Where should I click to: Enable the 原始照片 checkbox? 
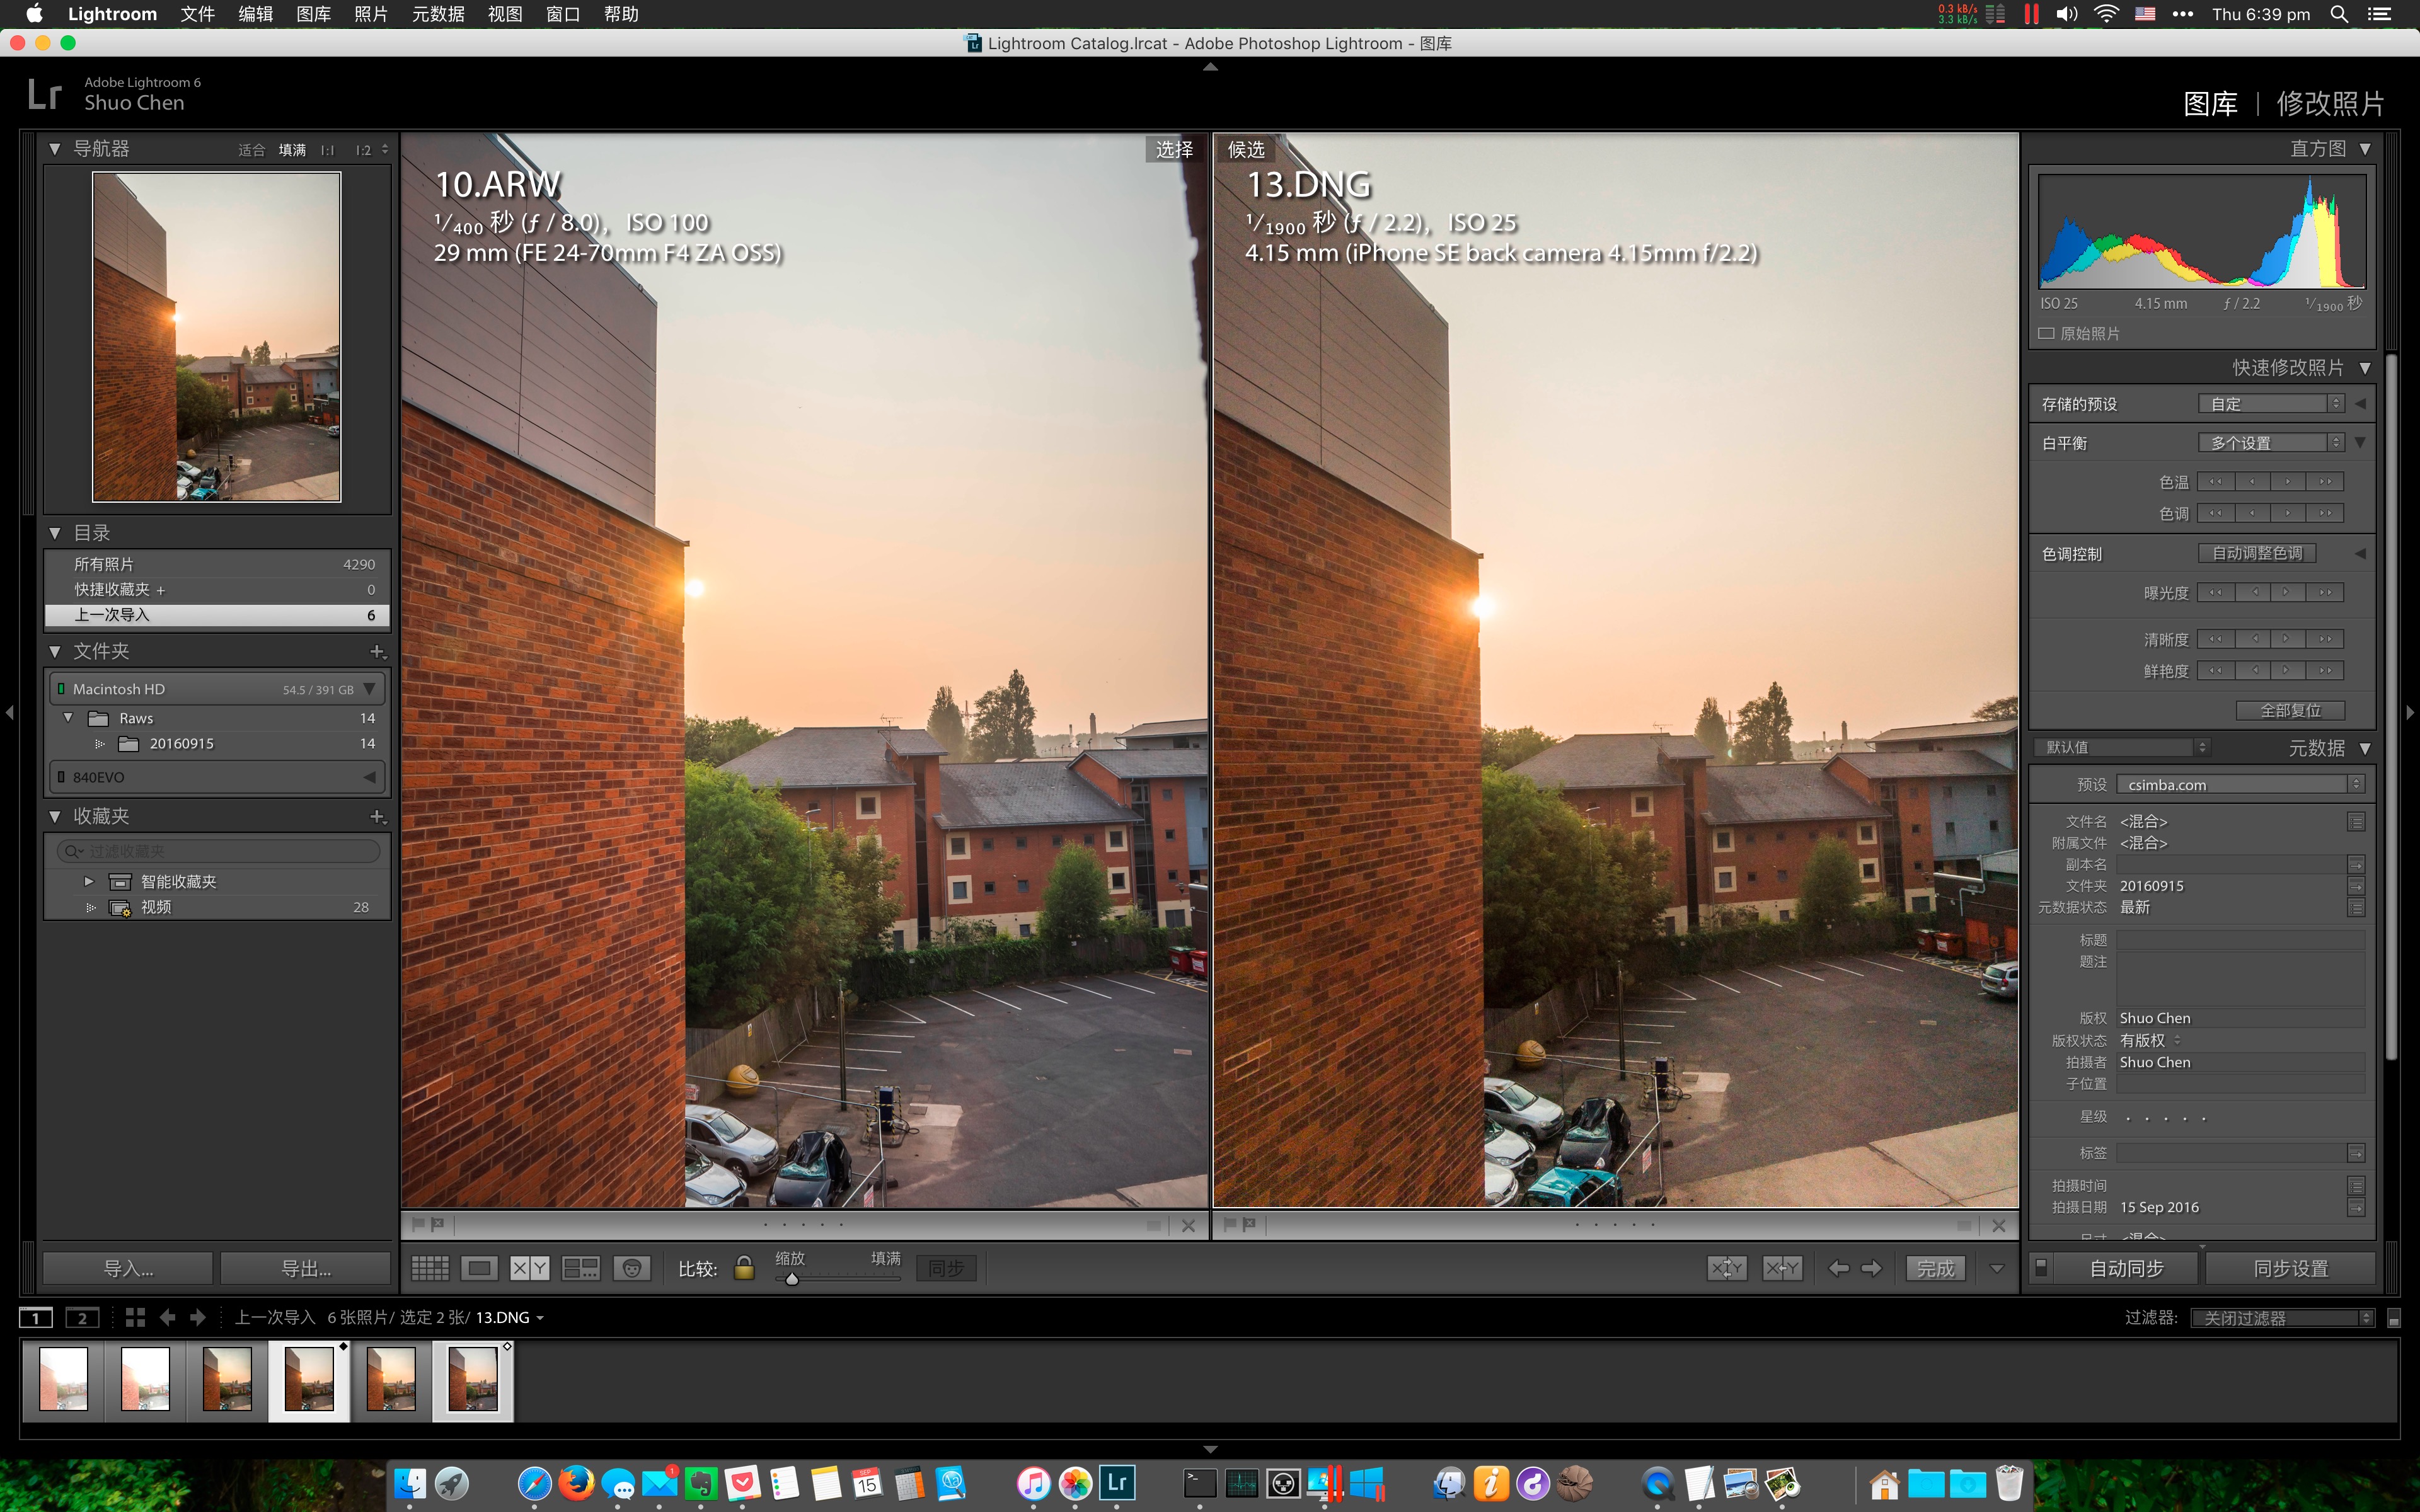[x=2046, y=333]
